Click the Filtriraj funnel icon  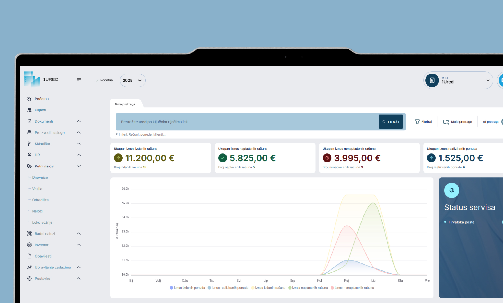pos(417,122)
